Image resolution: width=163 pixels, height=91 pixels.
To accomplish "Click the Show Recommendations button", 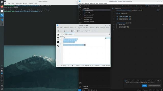I will click(x=154, y=86).
